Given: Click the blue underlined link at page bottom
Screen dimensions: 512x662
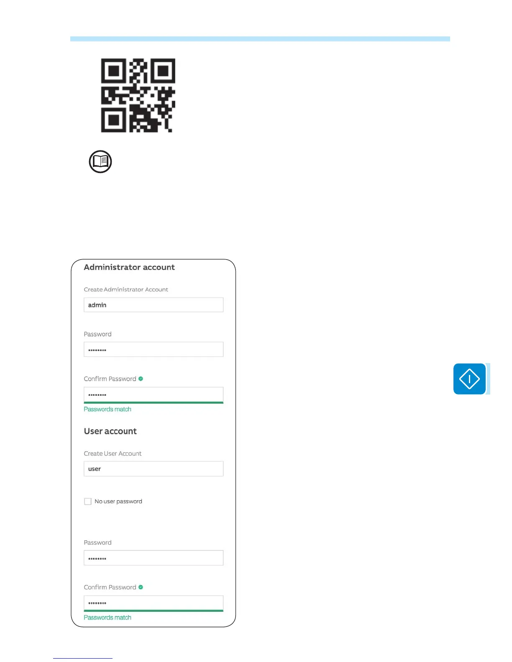Looking at the screenshot, I should point(83,658).
